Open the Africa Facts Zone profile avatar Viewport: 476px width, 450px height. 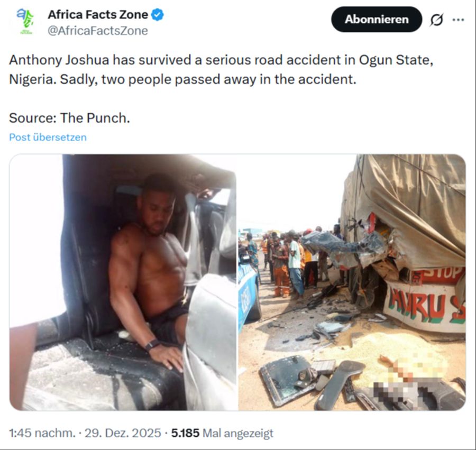click(x=24, y=21)
